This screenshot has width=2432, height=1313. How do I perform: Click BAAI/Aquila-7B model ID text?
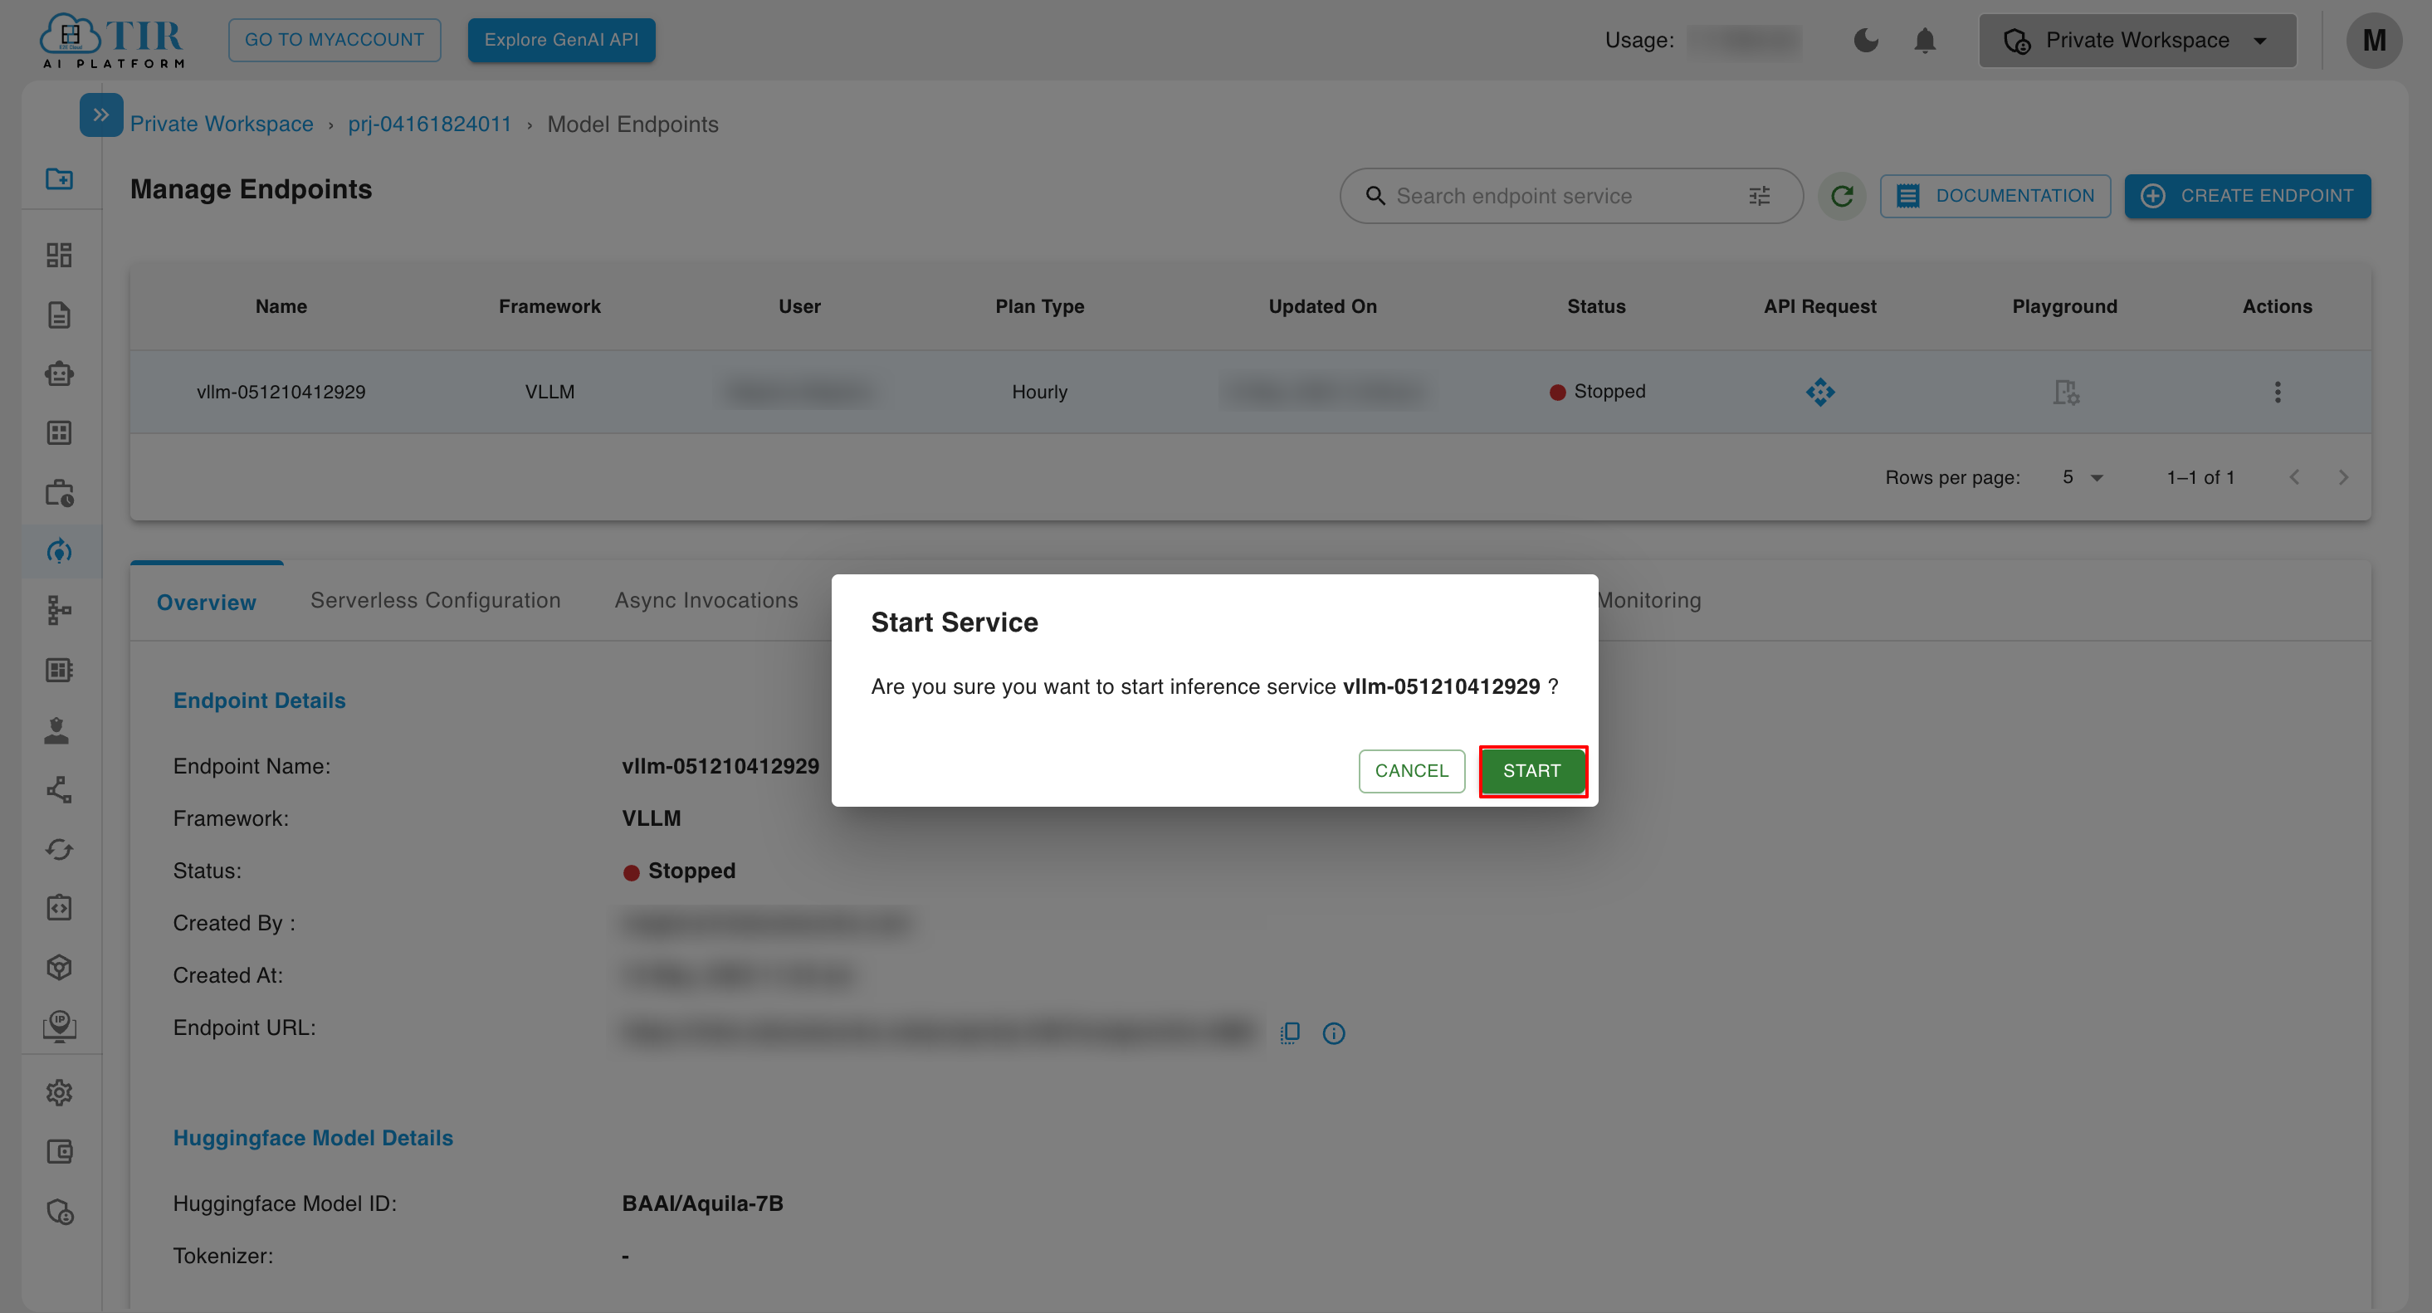(x=702, y=1203)
